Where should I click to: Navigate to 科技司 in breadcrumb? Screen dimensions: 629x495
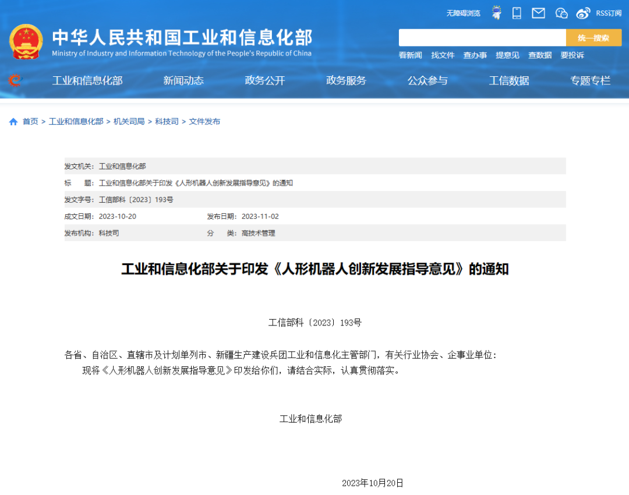167,122
